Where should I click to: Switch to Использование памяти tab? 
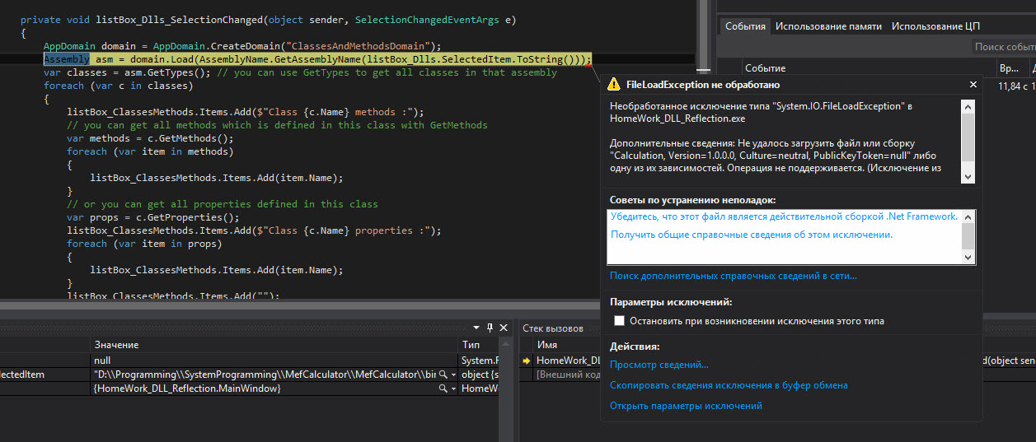tap(828, 26)
